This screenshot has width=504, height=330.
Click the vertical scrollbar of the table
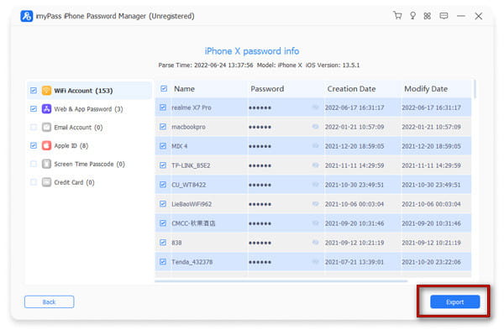[475, 89]
